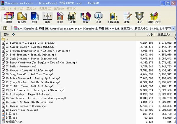177x124 pixels.
Task: Click the Add (添加) toolbar icon
Action: point(9,18)
